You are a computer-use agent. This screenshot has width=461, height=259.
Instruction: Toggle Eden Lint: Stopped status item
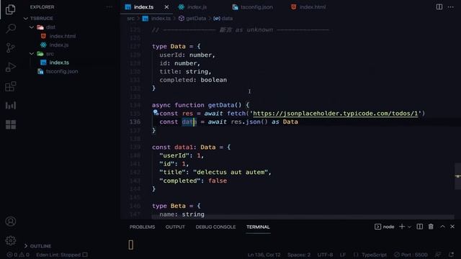(x=62, y=255)
